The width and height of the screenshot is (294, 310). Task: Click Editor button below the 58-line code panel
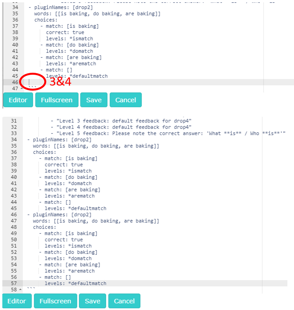point(17,301)
